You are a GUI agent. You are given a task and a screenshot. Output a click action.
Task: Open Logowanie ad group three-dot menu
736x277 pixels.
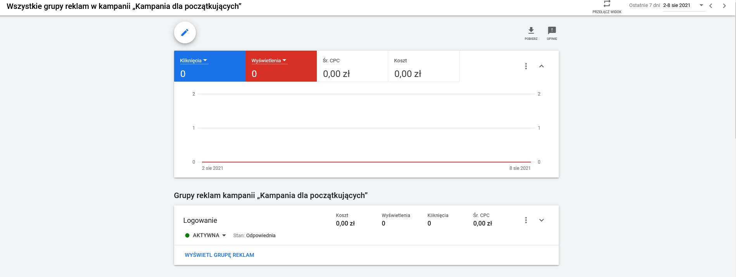tap(526, 220)
